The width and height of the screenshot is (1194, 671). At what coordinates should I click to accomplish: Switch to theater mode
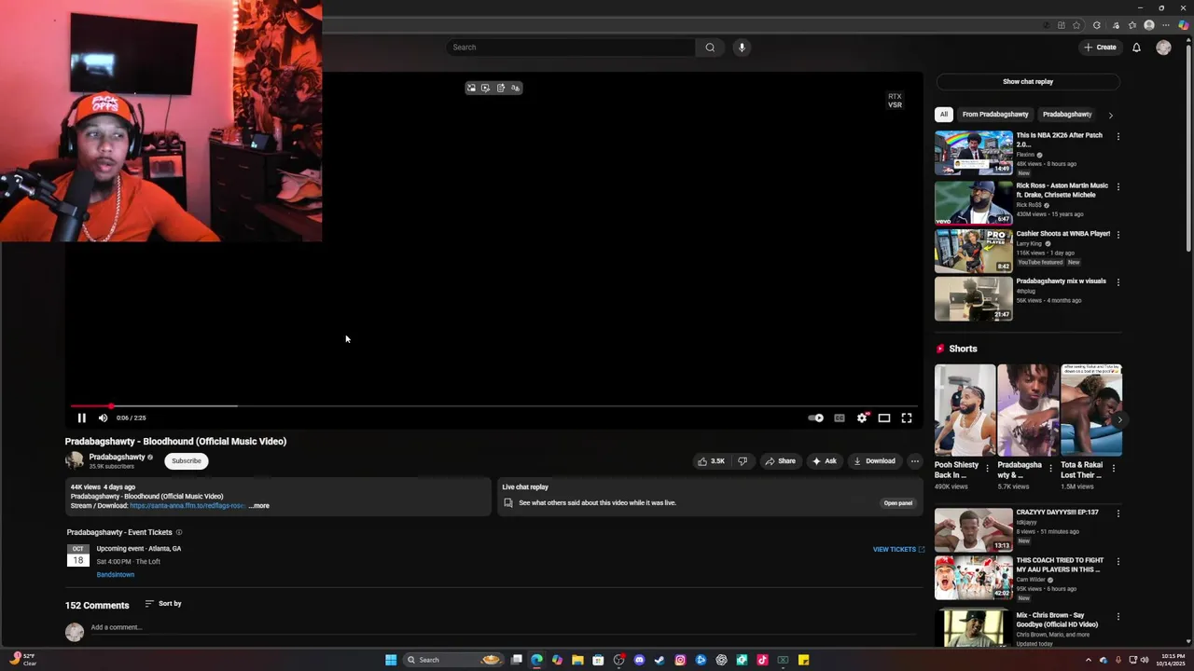coord(884,418)
